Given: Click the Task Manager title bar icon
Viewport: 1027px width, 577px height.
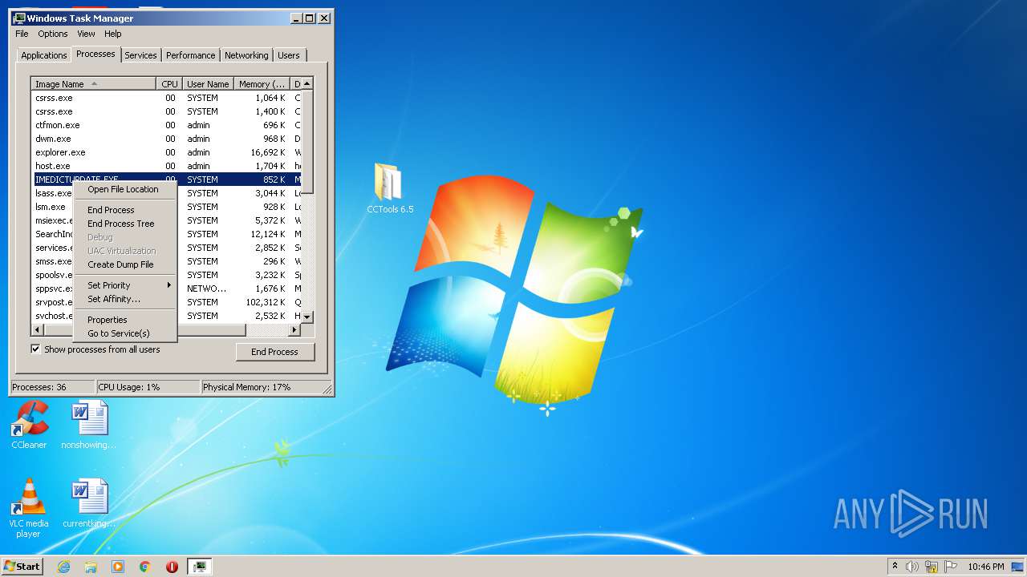Looking at the screenshot, I should point(19,18).
